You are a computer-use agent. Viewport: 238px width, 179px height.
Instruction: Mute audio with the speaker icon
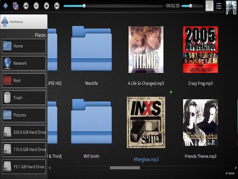(x=209, y=6)
